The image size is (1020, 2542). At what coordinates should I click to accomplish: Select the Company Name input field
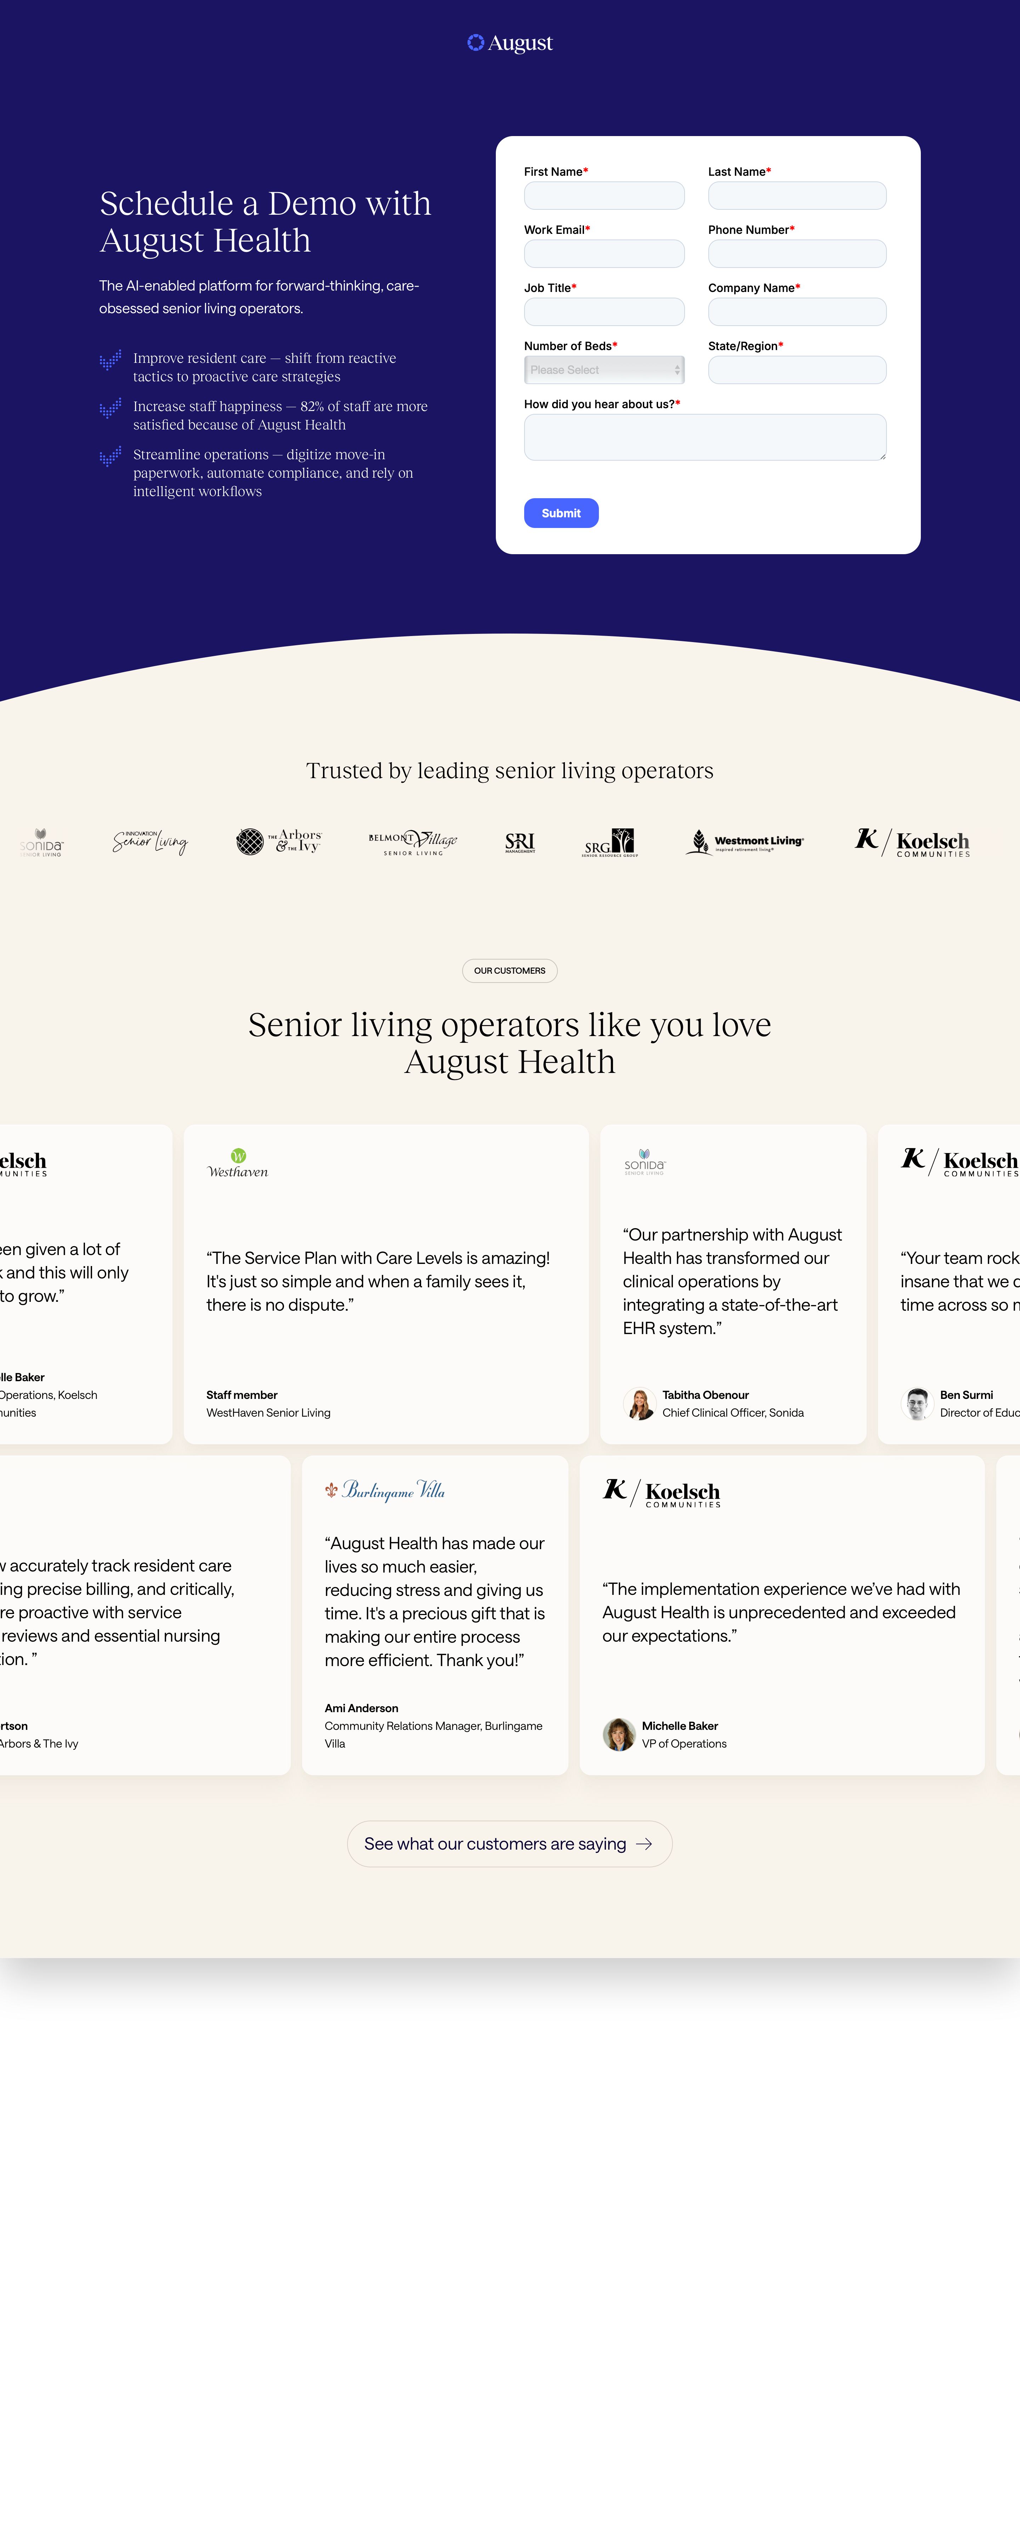[797, 312]
